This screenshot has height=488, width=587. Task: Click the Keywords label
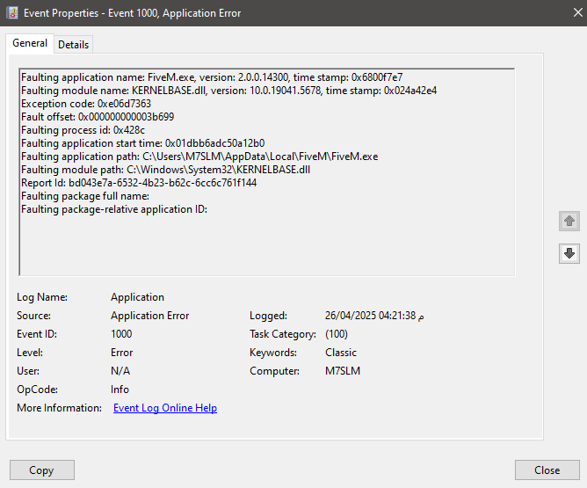273,353
